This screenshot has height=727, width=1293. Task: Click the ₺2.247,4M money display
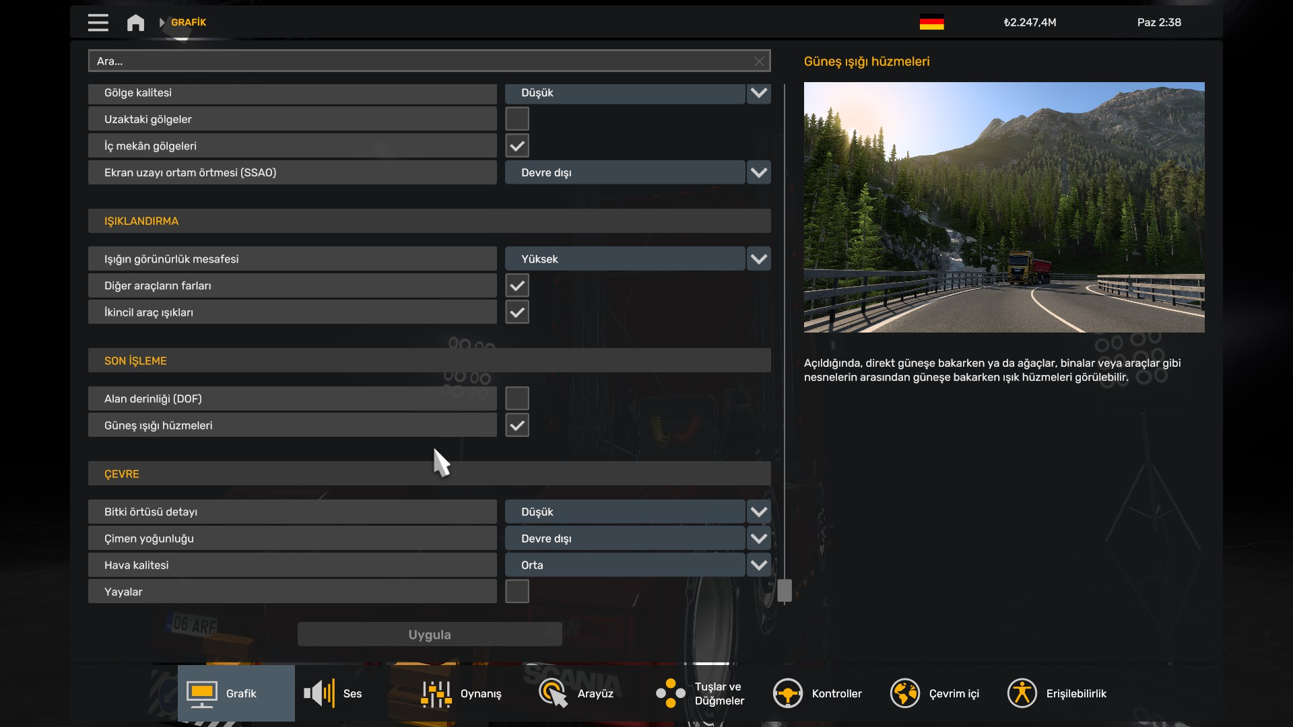pos(1030,22)
